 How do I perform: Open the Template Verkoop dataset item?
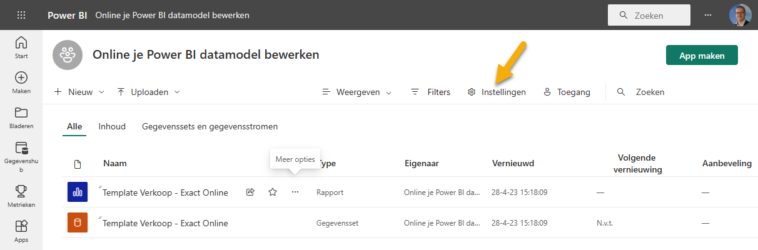coord(165,223)
